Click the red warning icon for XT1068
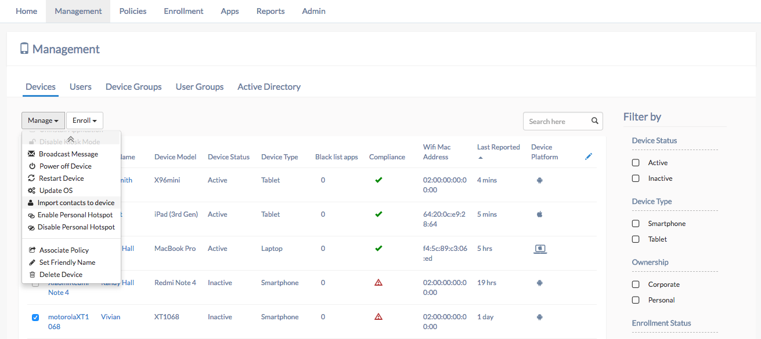 pyautogui.click(x=378, y=317)
